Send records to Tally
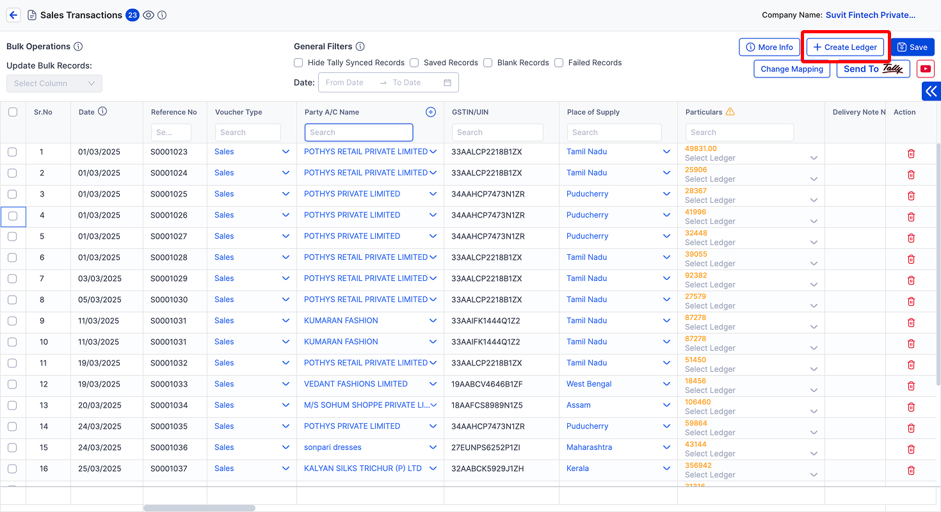This screenshot has width=941, height=512. tap(873, 69)
